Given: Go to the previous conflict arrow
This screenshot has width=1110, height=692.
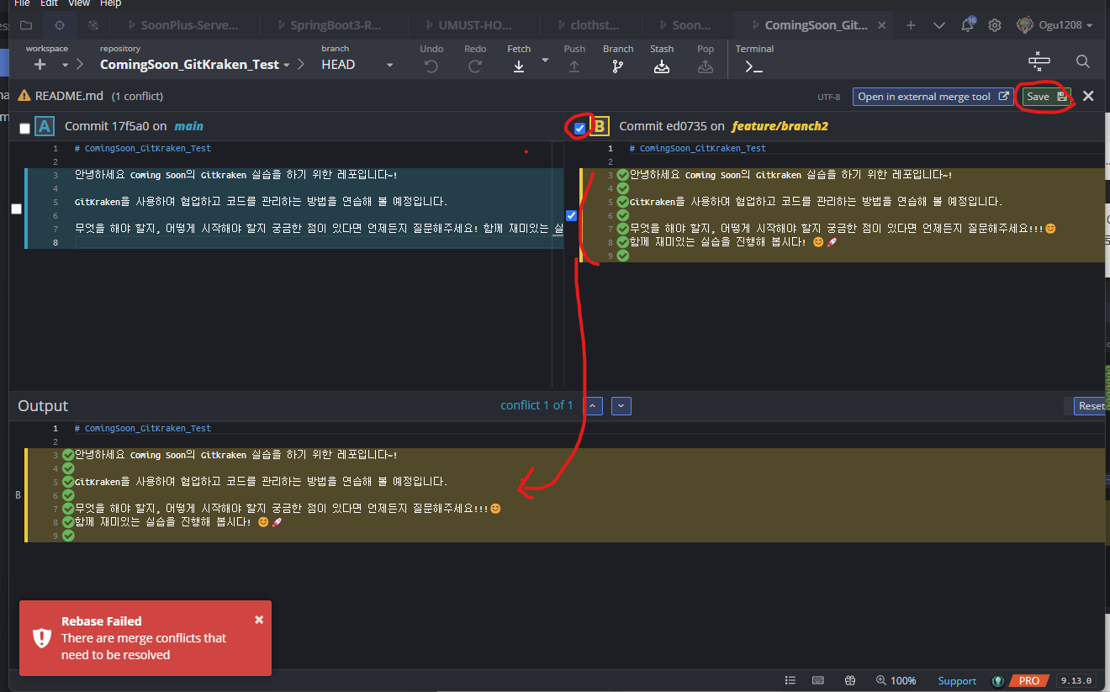Looking at the screenshot, I should coord(594,406).
